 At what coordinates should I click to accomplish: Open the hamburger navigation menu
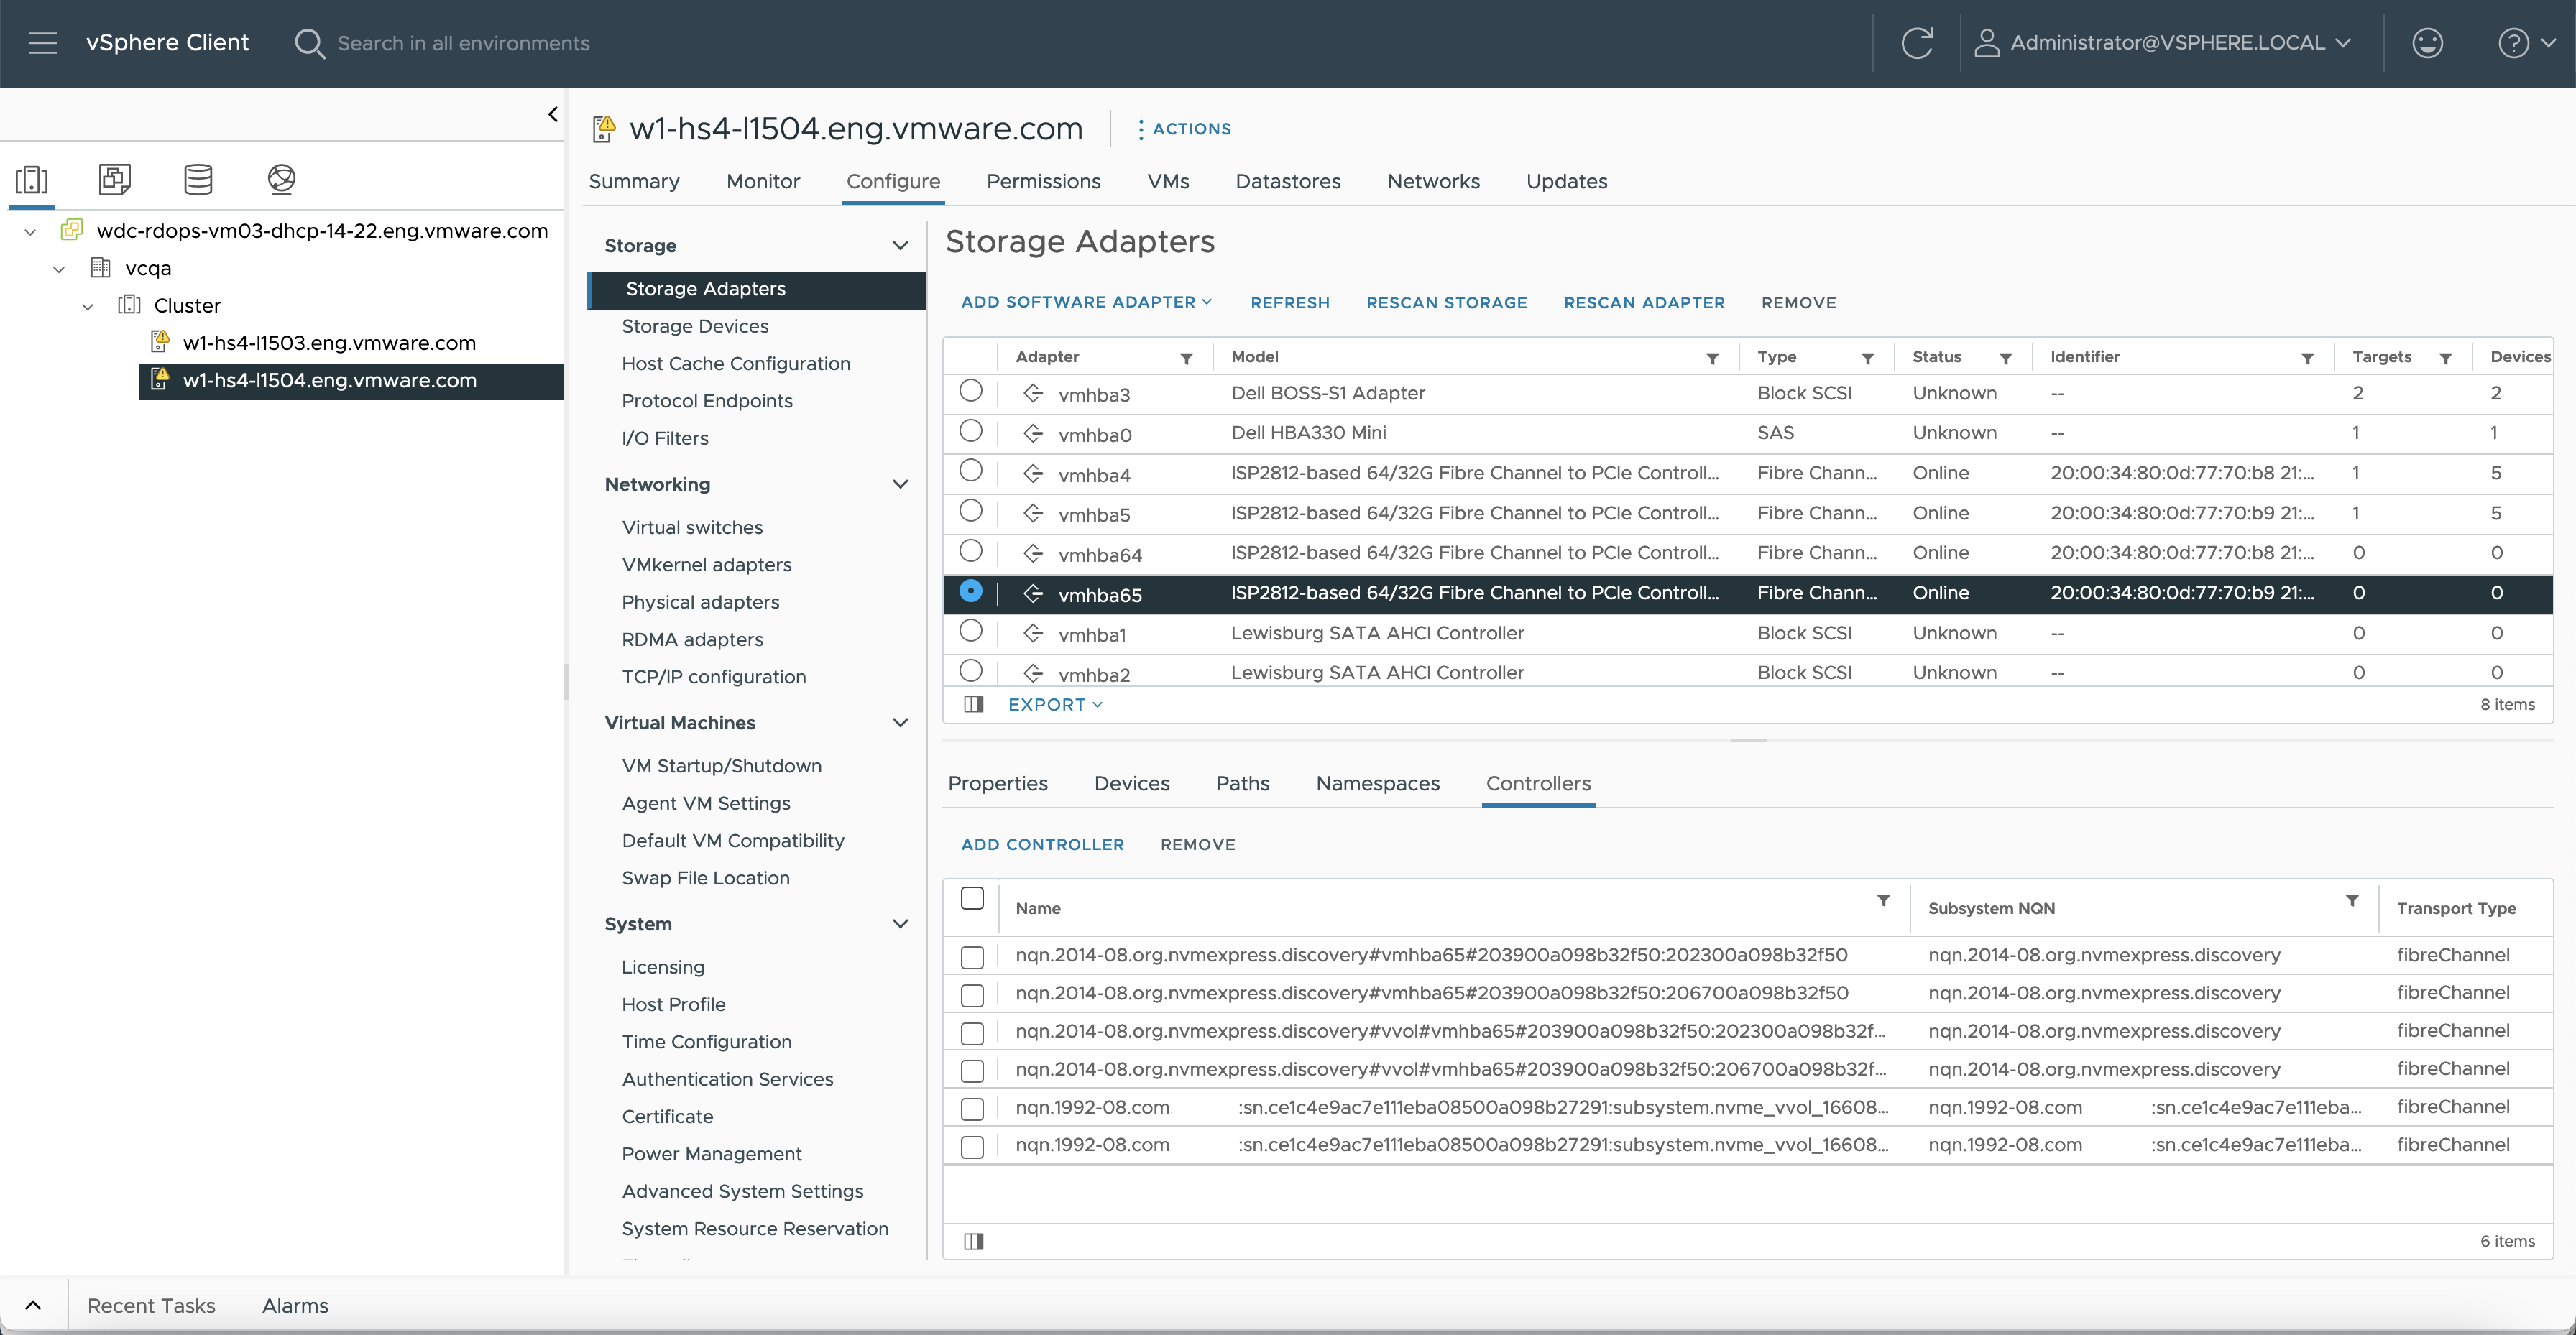[x=43, y=43]
